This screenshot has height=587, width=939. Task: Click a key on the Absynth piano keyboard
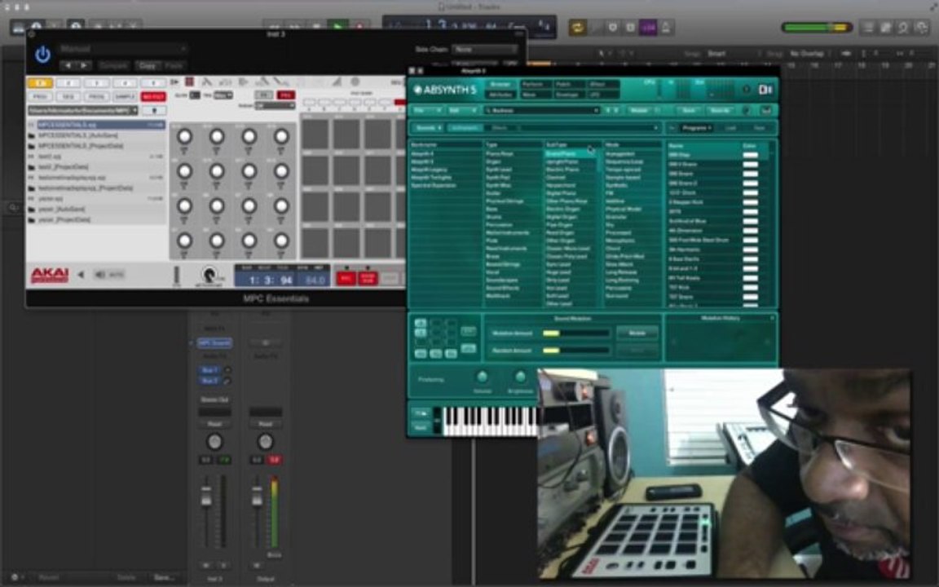489,421
